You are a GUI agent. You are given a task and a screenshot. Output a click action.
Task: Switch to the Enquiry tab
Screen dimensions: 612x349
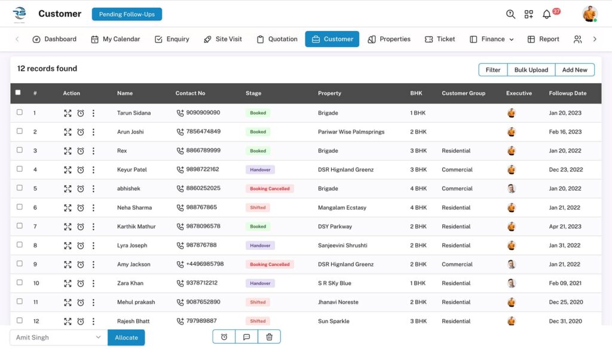[x=172, y=39]
